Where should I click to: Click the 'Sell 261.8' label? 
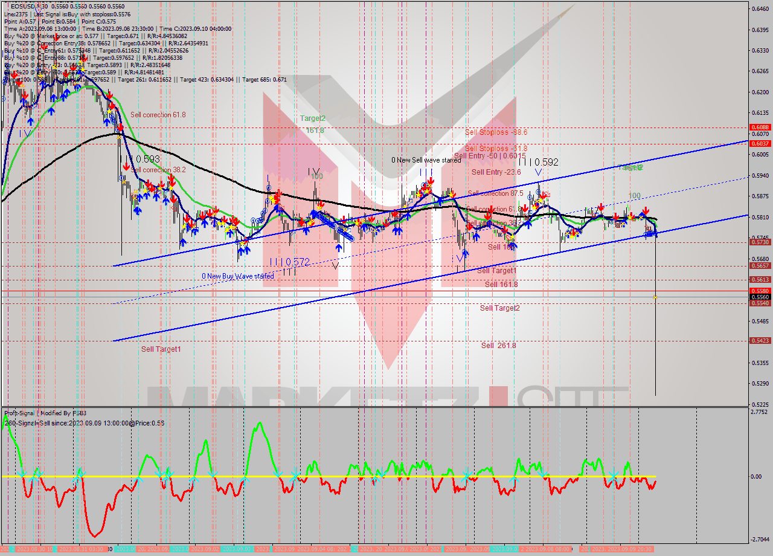click(x=499, y=345)
